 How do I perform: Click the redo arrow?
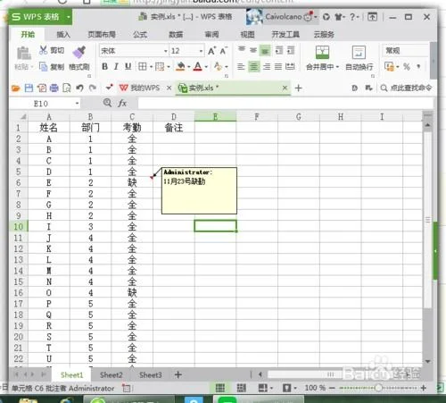click(93, 88)
